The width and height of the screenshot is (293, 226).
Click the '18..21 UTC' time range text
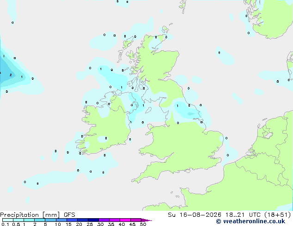[x=243, y=215]
